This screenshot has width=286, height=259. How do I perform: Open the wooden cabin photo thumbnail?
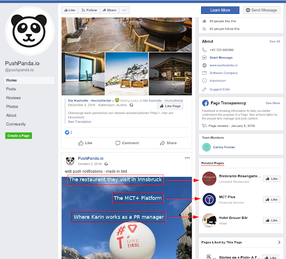[170, 74]
